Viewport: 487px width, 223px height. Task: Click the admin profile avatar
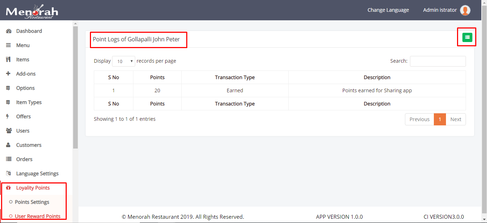(465, 10)
